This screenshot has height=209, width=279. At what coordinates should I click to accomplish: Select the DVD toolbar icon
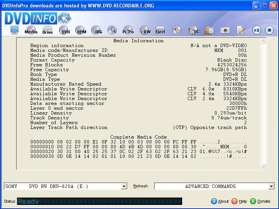tap(65, 30)
